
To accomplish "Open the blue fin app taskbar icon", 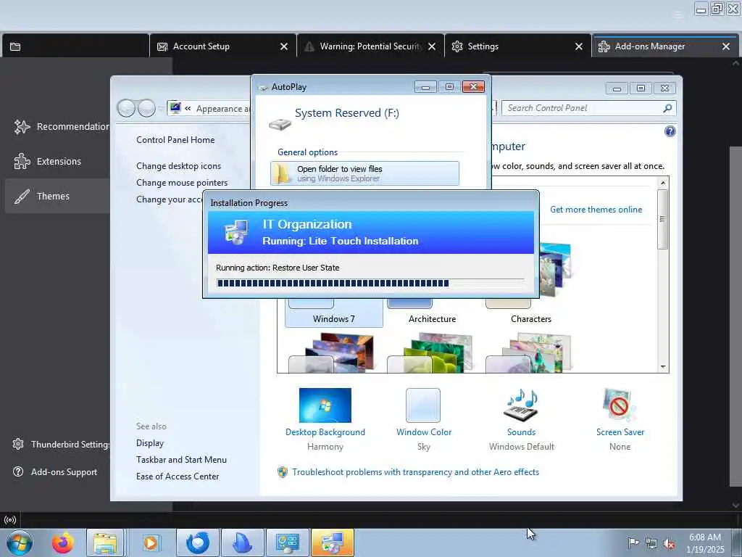I will point(242,542).
